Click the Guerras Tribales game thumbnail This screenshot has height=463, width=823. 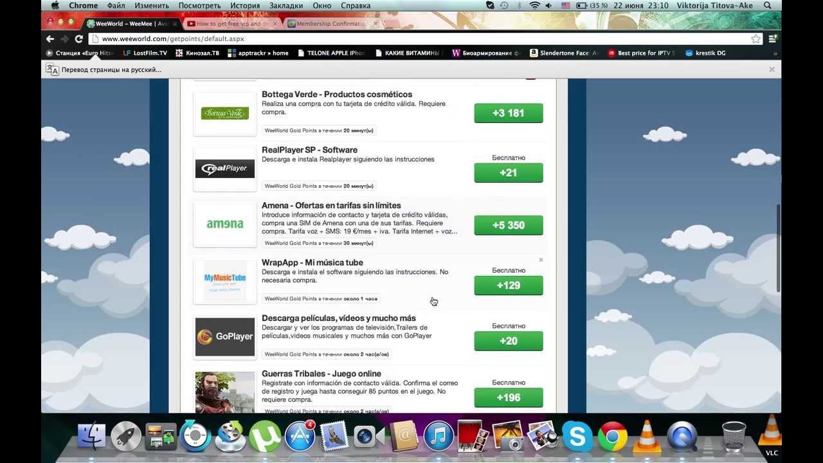pyautogui.click(x=225, y=392)
